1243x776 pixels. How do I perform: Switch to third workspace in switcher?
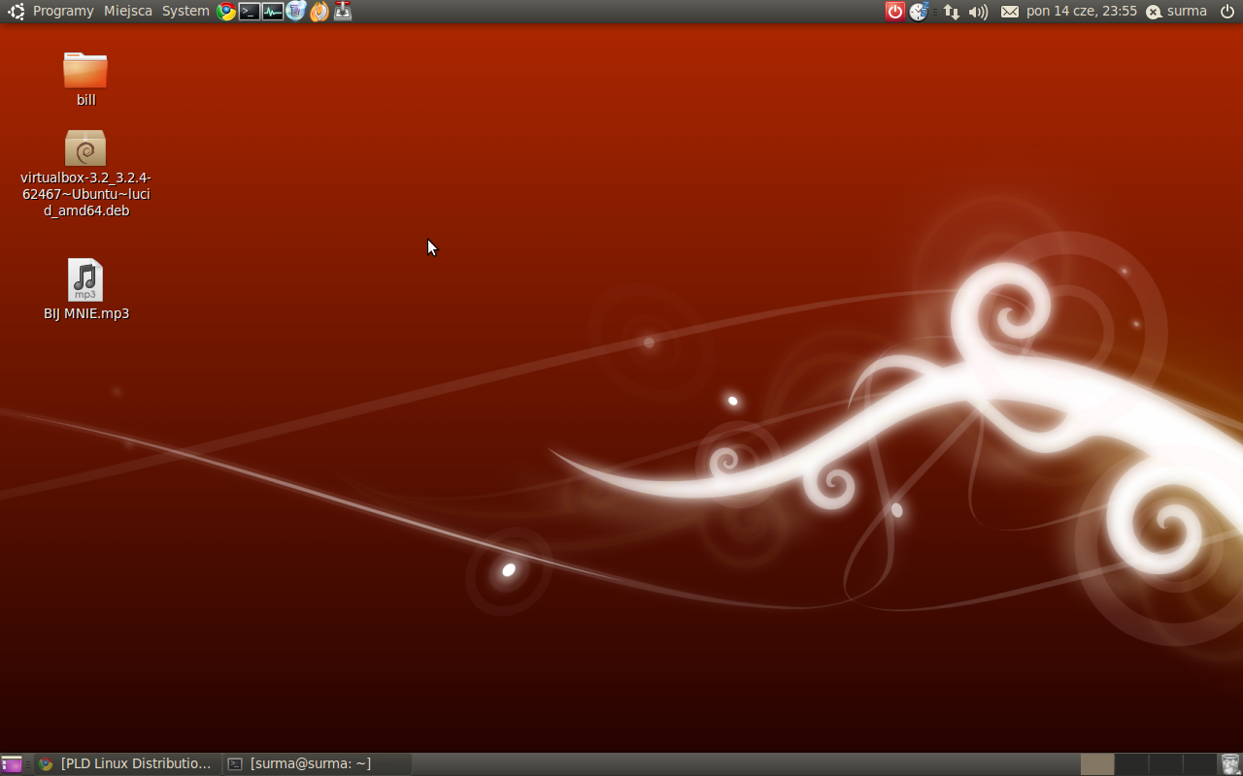1165,764
